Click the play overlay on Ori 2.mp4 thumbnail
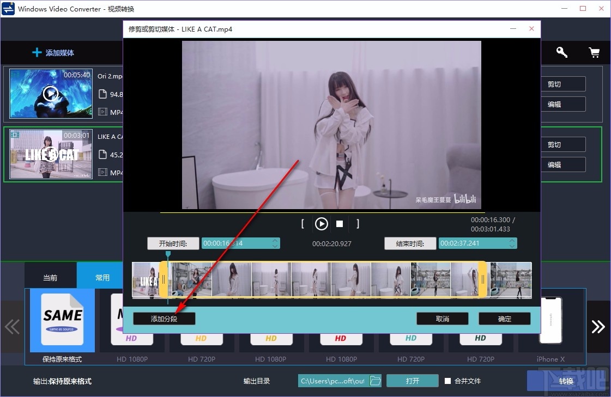This screenshot has width=611, height=397. pyautogui.click(x=50, y=91)
